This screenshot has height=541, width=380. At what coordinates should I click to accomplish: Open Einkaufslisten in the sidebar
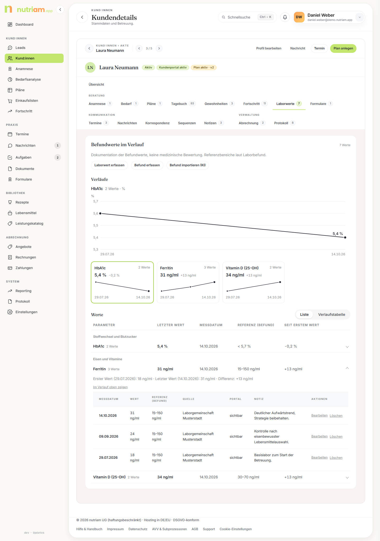[34, 101]
